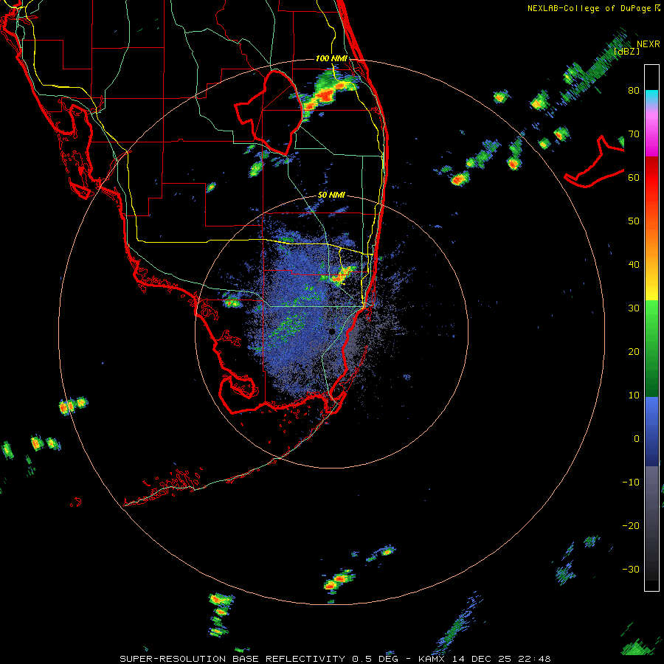Click the 100 NMI range ring label
This screenshot has height=664, width=664.
pos(331,58)
